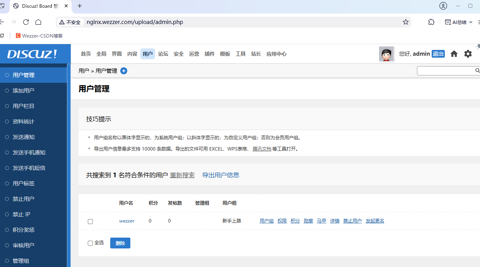Screen dimensions: 480x267
Task: Select 发送通知 in the sidebar
Action: tap(33, 137)
